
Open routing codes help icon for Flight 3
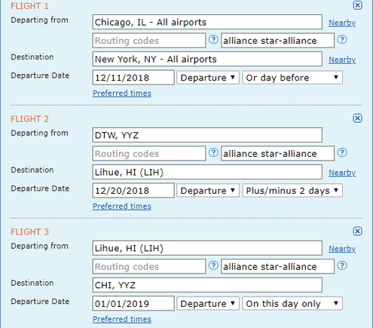point(213,265)
